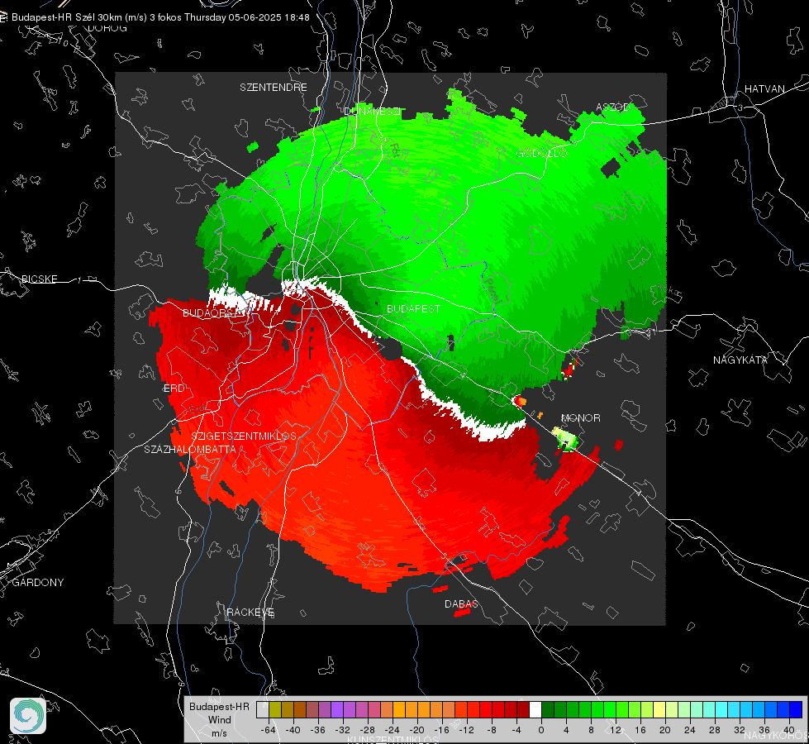Click the olive swatch above -64 in legend
Screen dimensions: 809x744
coord(275,709)
